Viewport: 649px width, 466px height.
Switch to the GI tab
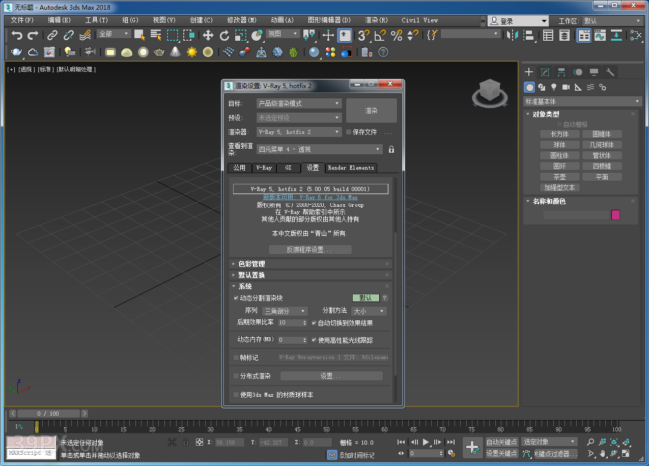288,168
